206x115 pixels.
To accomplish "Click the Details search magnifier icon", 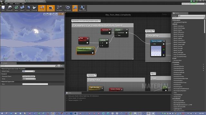I will 56,66.
